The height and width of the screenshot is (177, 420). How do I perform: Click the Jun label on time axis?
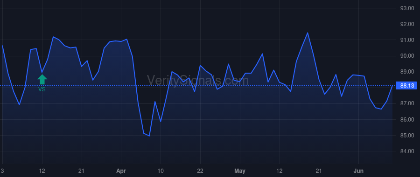point(358,171)
